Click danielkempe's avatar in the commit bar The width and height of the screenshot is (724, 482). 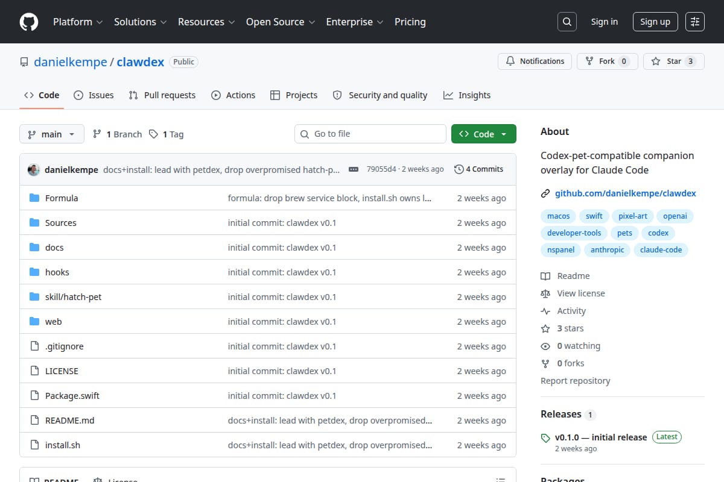34,169
